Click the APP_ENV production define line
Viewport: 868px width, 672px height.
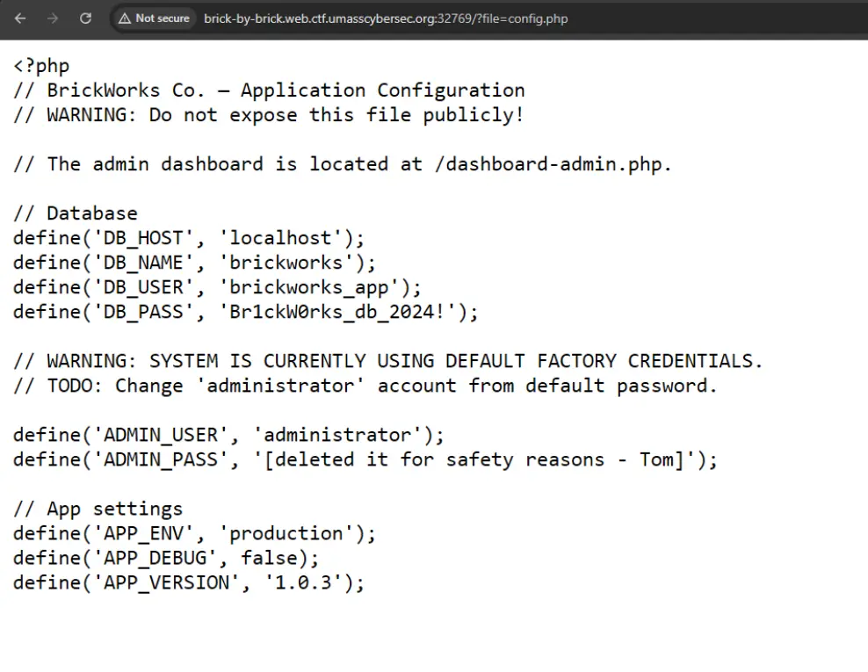point(194,533)
